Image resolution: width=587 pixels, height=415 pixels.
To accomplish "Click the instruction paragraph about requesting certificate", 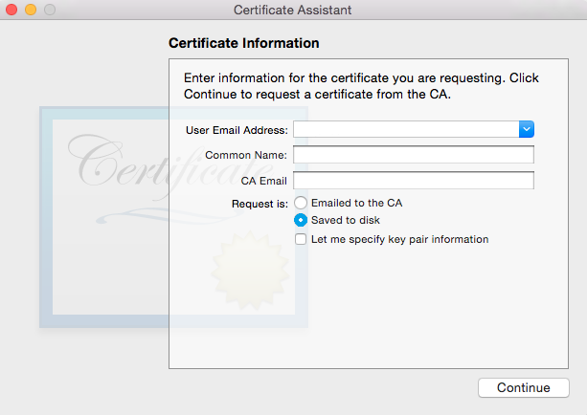I will point(361,86).
